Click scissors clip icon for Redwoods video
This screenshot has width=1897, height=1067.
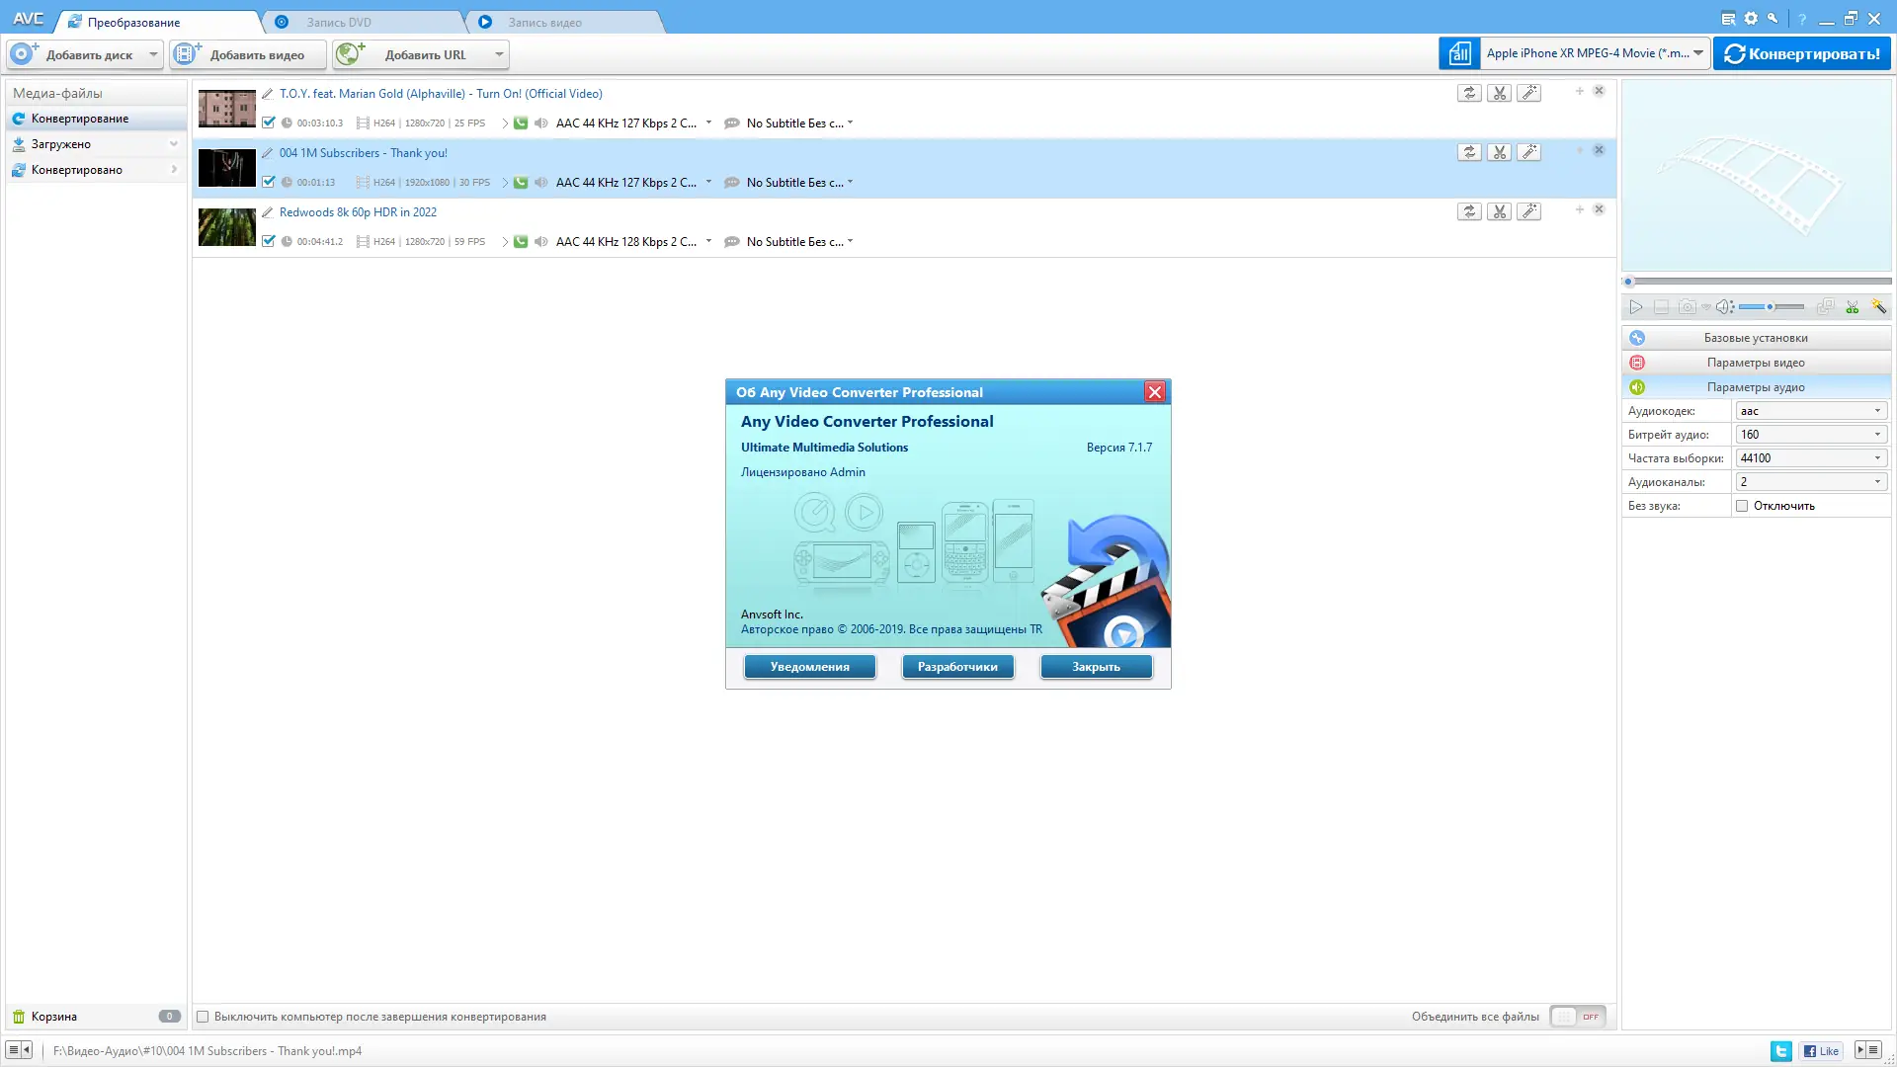[x=1499, y=211]
